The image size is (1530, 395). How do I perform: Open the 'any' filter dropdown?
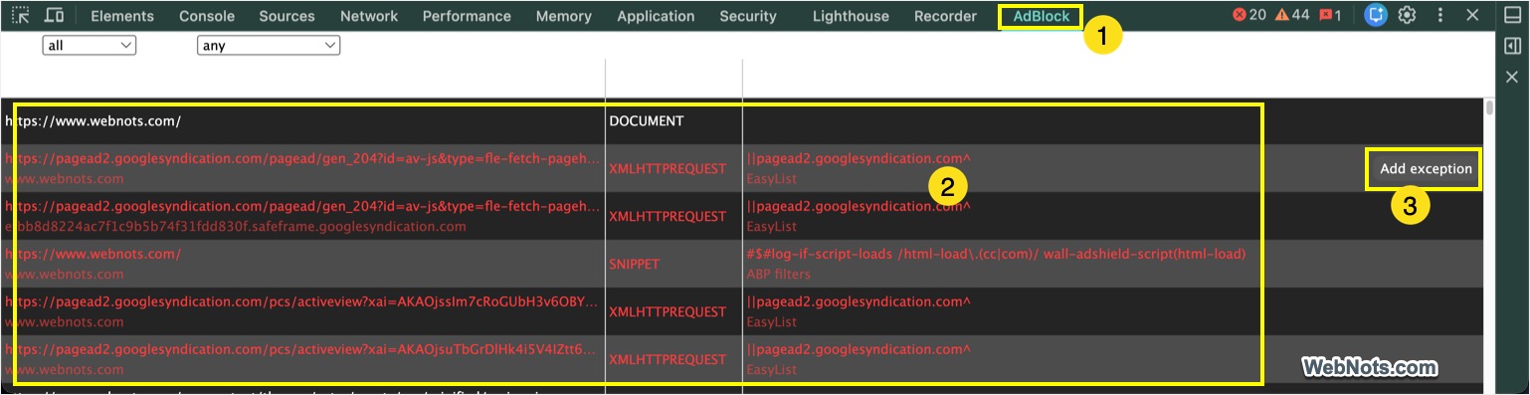point(269,46)
